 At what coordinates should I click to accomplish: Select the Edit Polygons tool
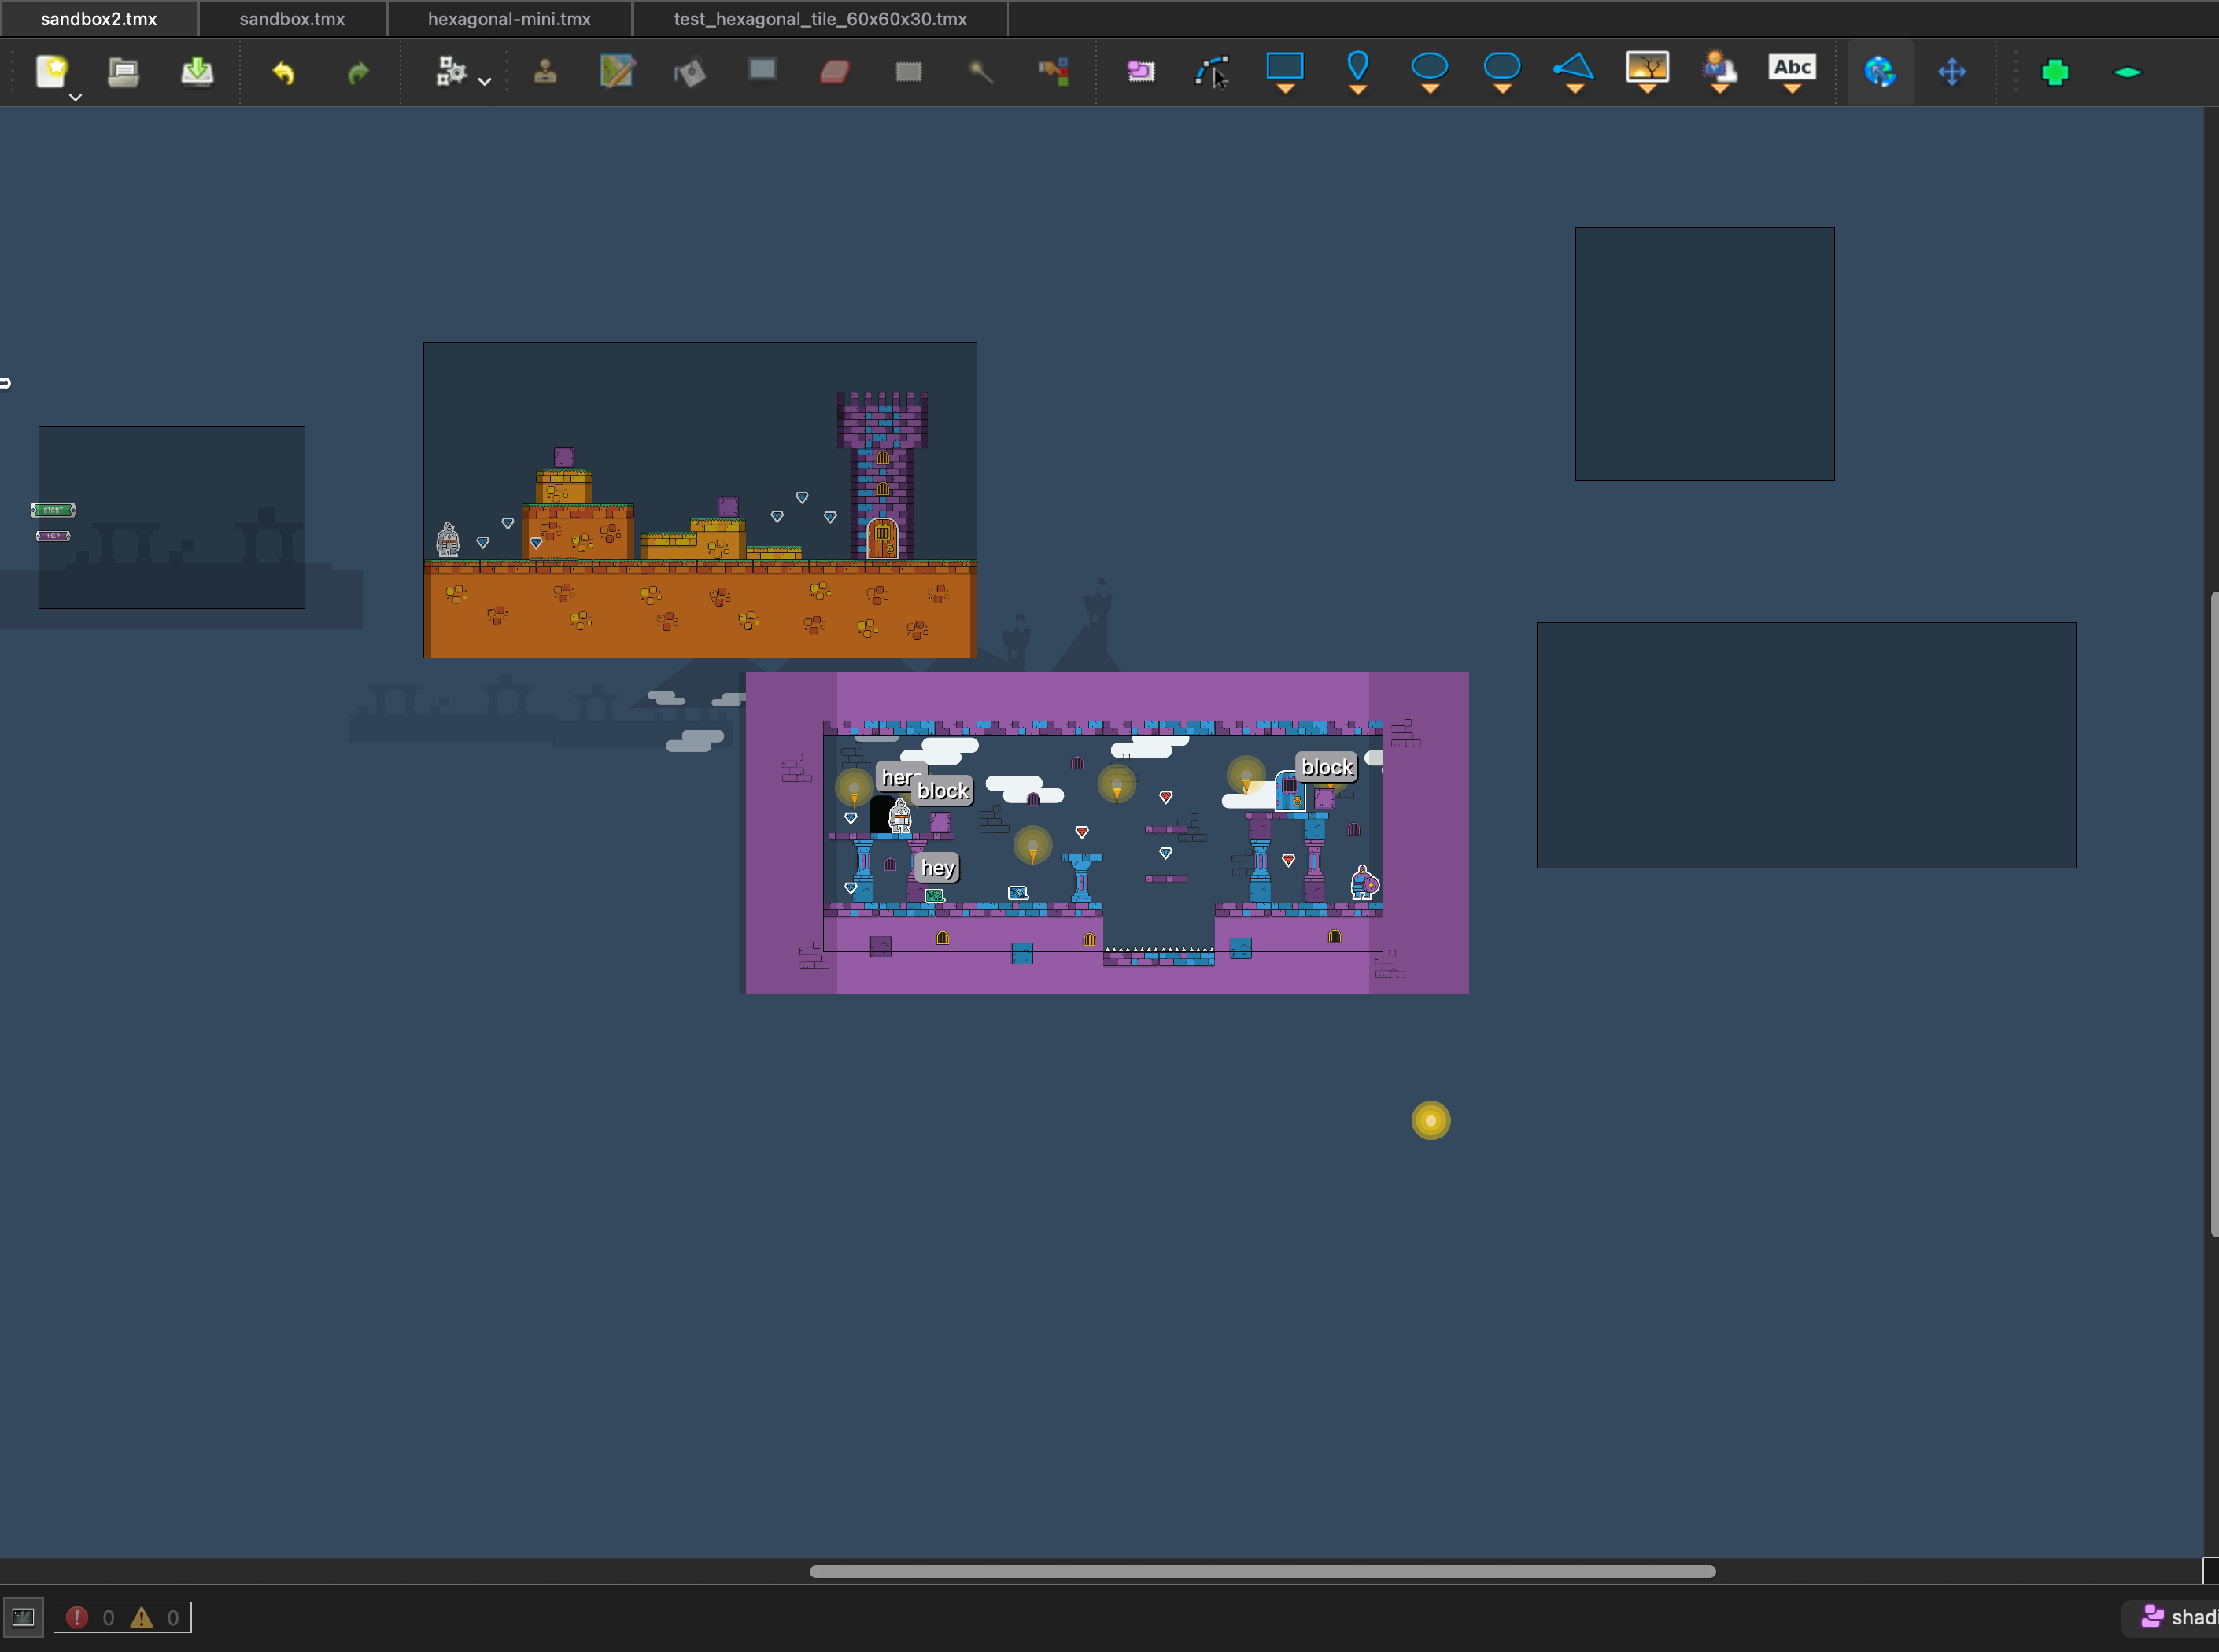click(x=1212, y=71)
